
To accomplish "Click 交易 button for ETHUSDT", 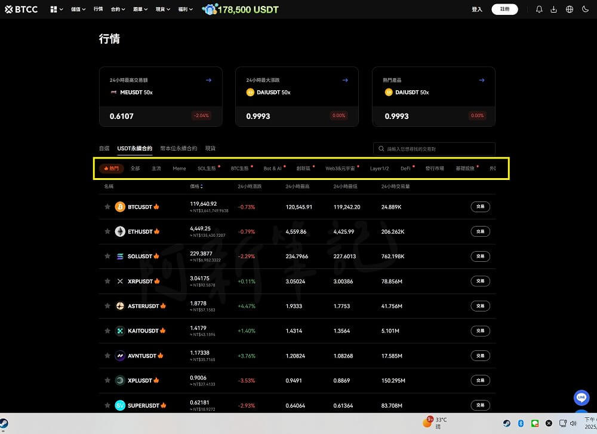I will (x=480, y=231).
